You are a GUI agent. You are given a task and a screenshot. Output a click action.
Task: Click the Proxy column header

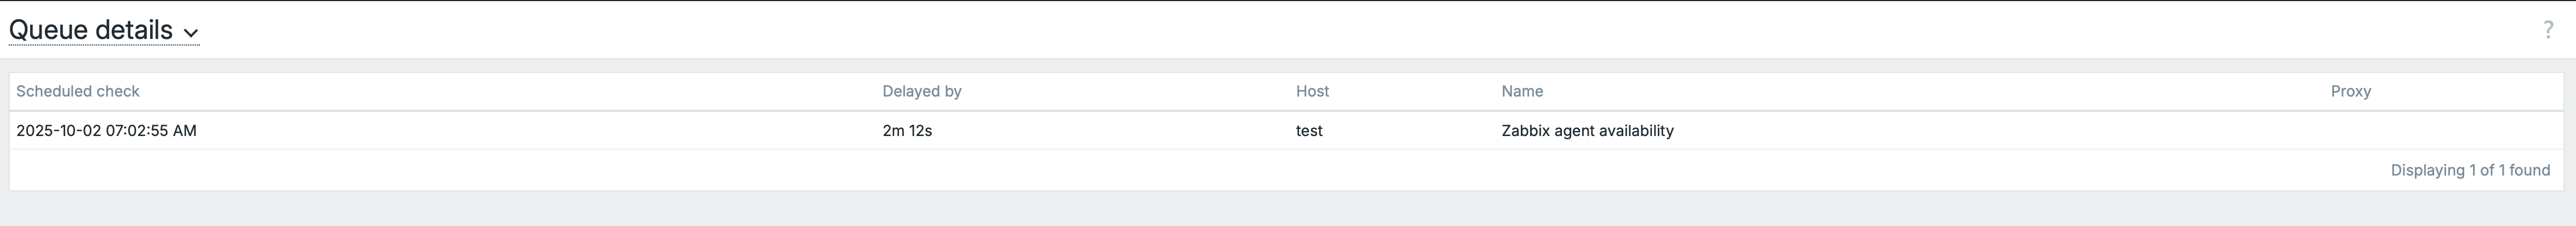2350,91
